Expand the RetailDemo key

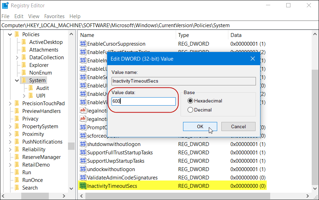coord(10,165)
